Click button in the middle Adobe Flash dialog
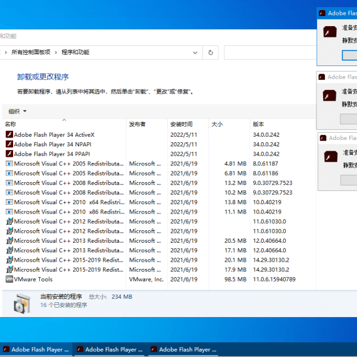Viewport: 357px width, 357px height. (x=349, y=119)
